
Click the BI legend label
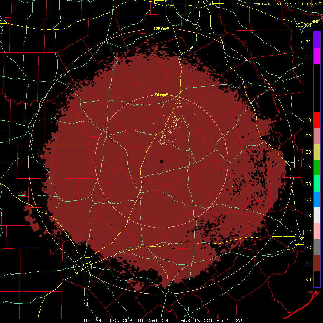click(308, 263)
